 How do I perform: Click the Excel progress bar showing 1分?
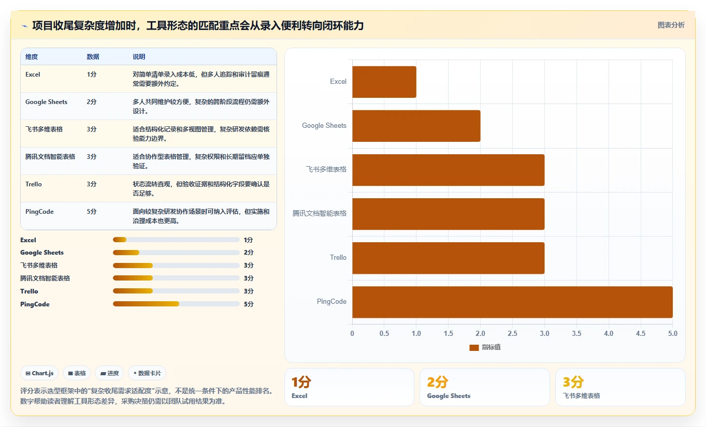(176, 240)
